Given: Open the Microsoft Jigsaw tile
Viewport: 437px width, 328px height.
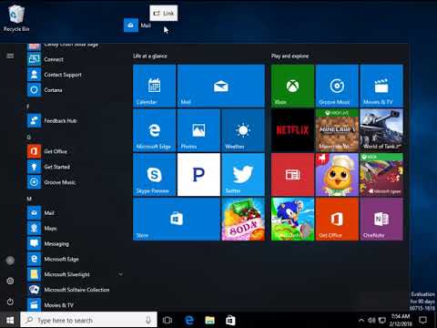Looking at the screenshot, I should (x=381, y=175).
